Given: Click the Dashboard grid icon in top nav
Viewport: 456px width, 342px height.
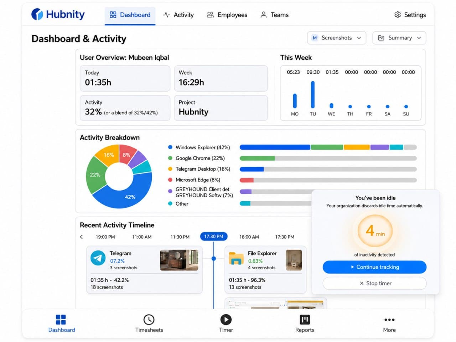Looking at the screenshot, I should [x=113, y=15].
